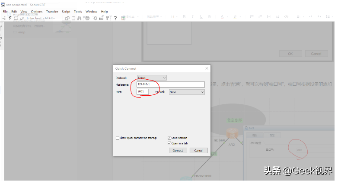Click the port number field in AR2 window

point(315,150)
